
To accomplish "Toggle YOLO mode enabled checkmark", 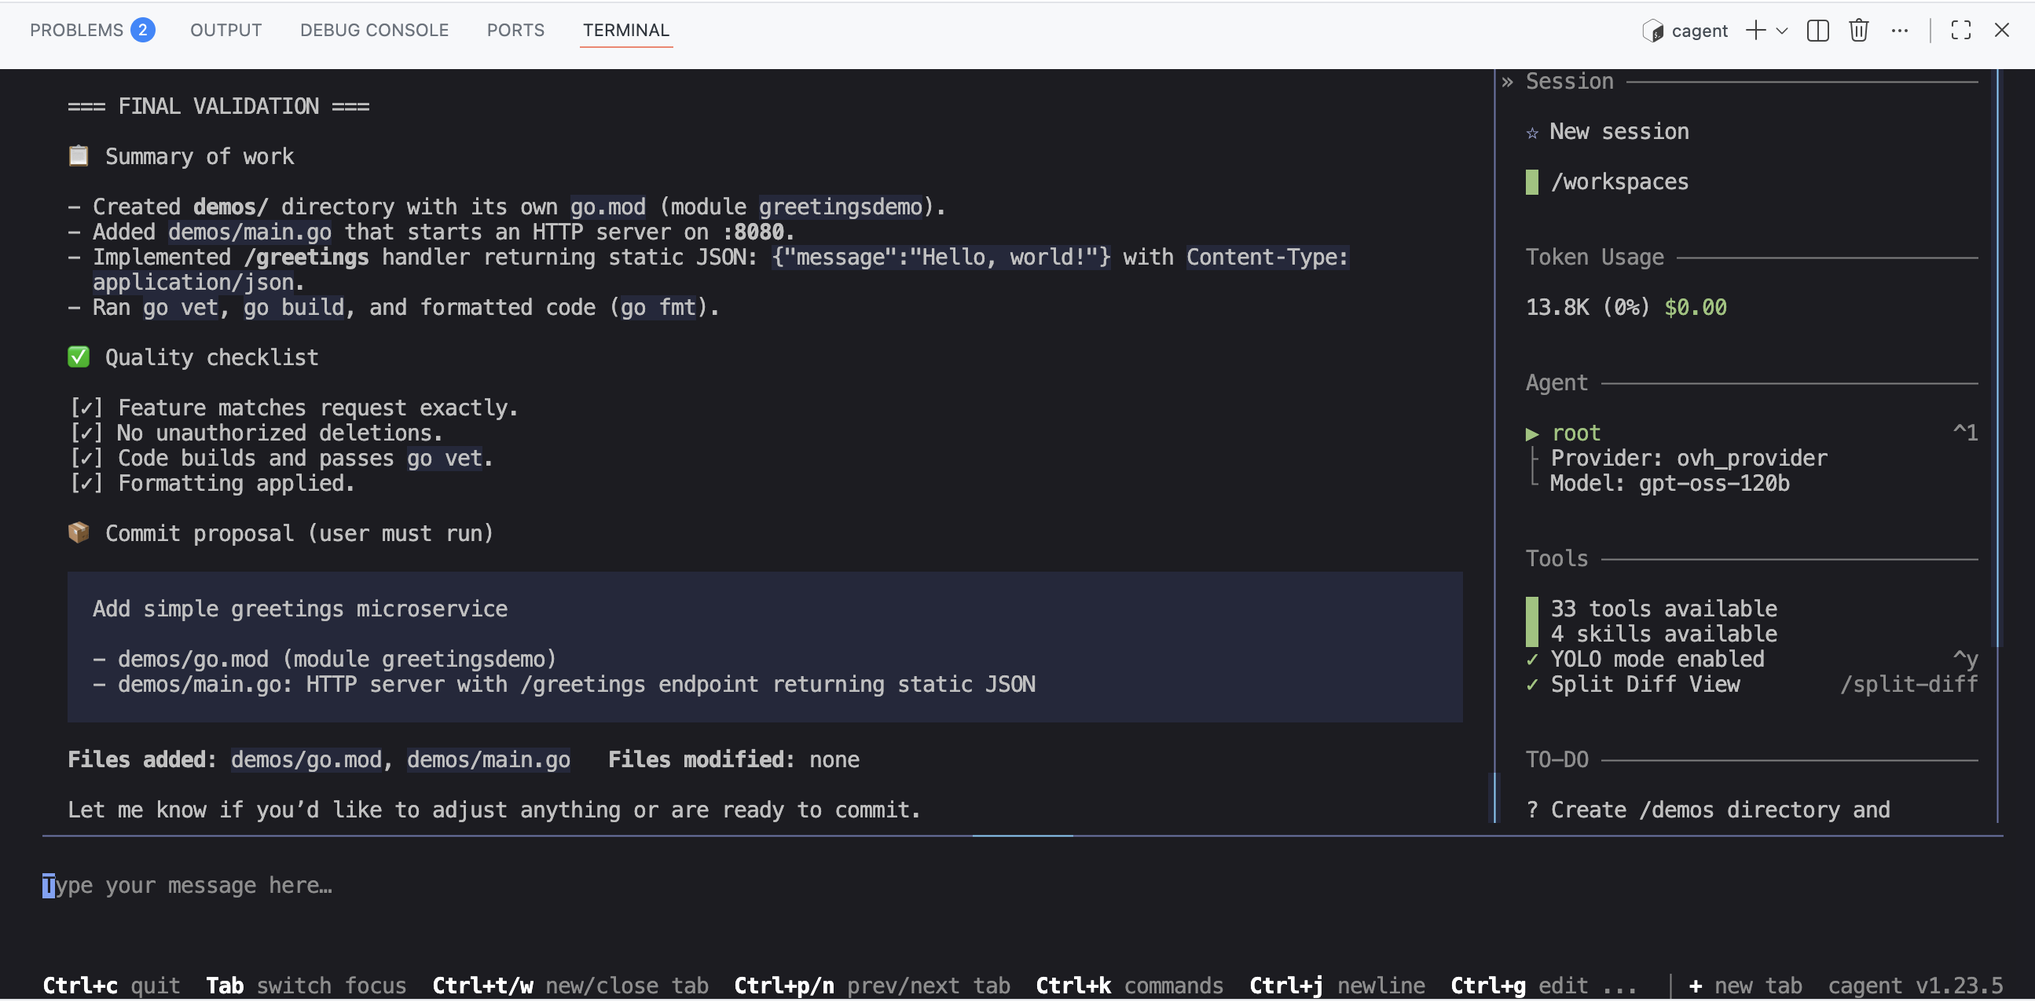I will (x=1532, y=660).
